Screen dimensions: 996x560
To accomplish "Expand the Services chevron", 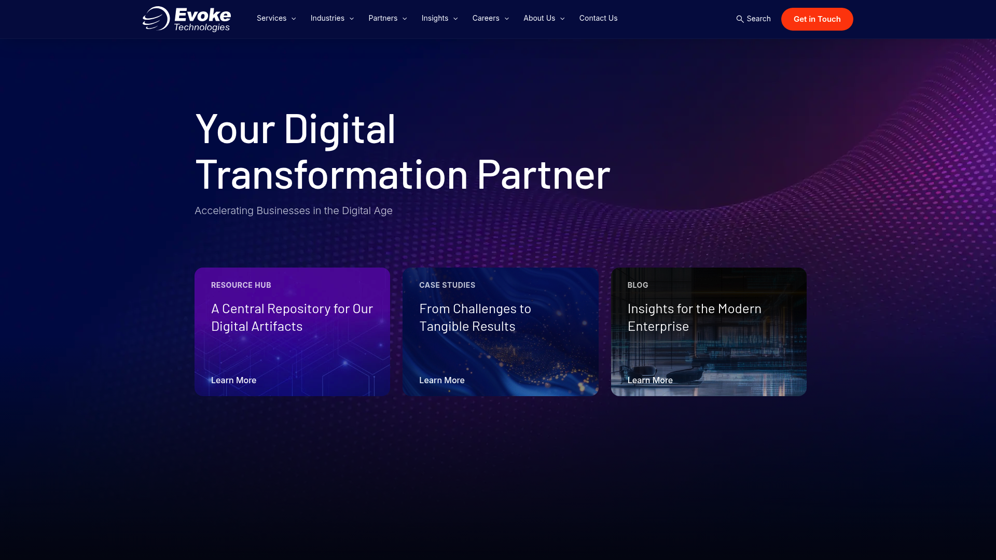I will point(294,19).
